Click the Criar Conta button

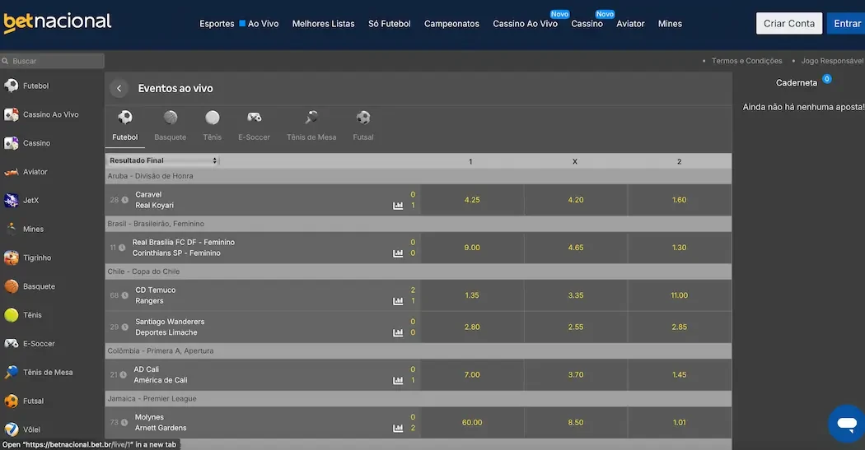(x=789, y=24)
